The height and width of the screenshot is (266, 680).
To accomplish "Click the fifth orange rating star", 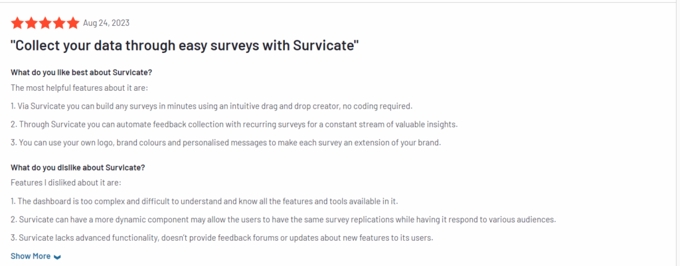I will (73, 23).
